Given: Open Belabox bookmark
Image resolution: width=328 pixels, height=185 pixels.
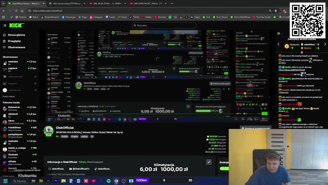Looking at the screenshot, I should click(x=21, y=17).
